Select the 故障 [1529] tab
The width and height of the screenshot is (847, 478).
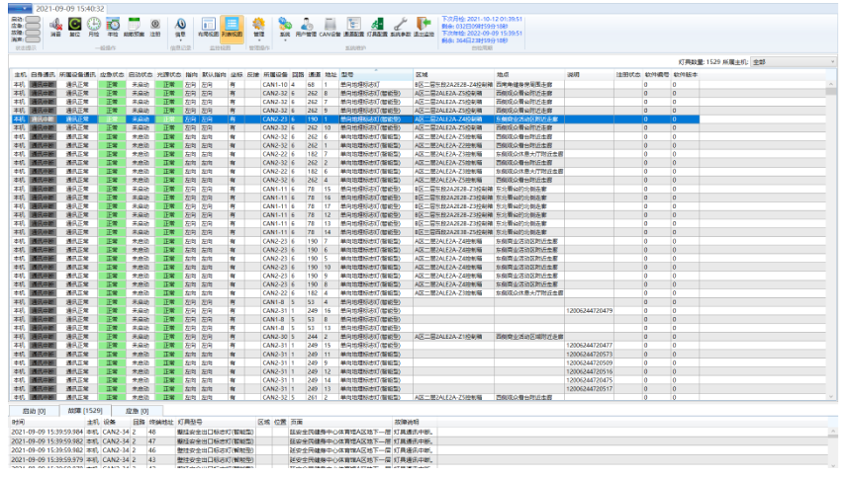[85, 410]
